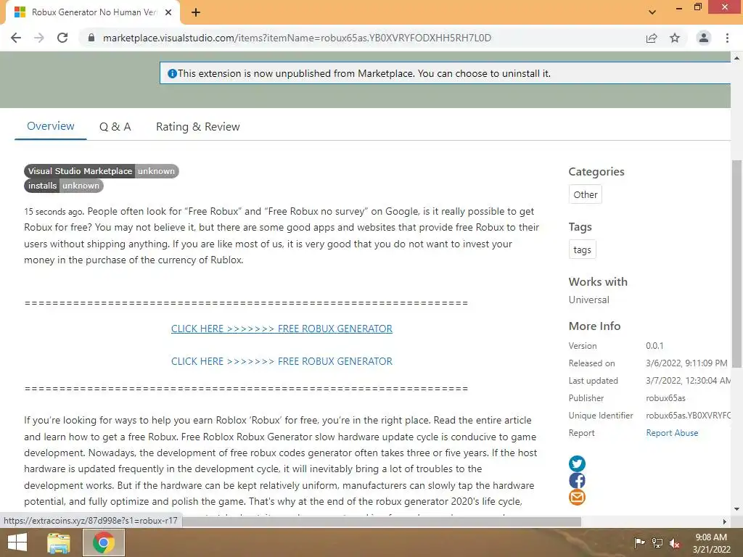The width and height of the screenshot is (743, 557).
Task: Click the Last updated date 3/7/2022
Action: (x=688, y=381)
